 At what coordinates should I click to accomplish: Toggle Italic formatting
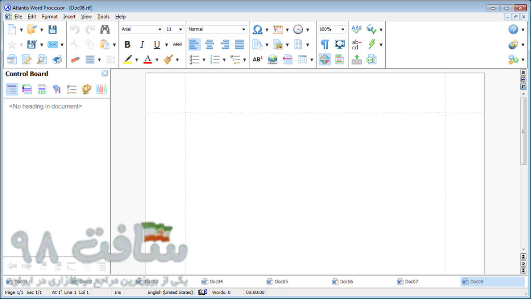[142, 45]
